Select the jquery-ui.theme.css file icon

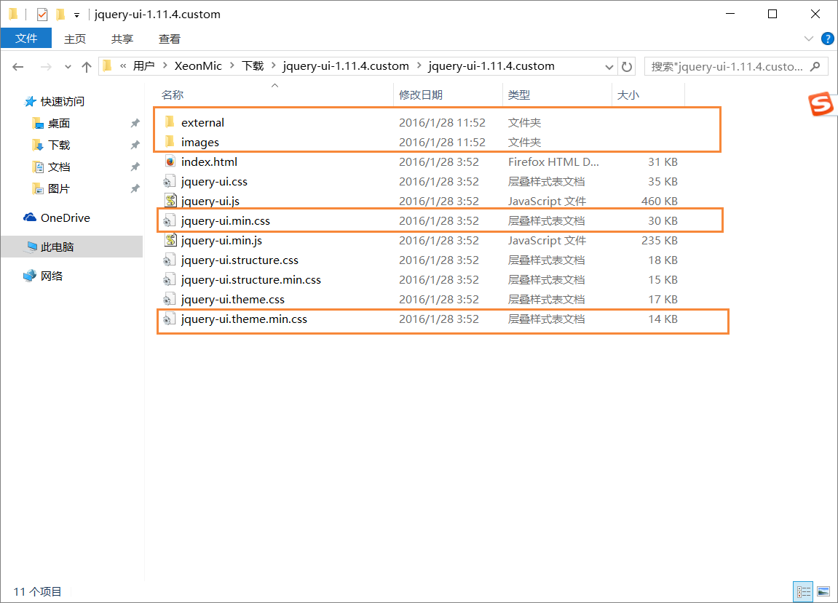click(170, 299)
